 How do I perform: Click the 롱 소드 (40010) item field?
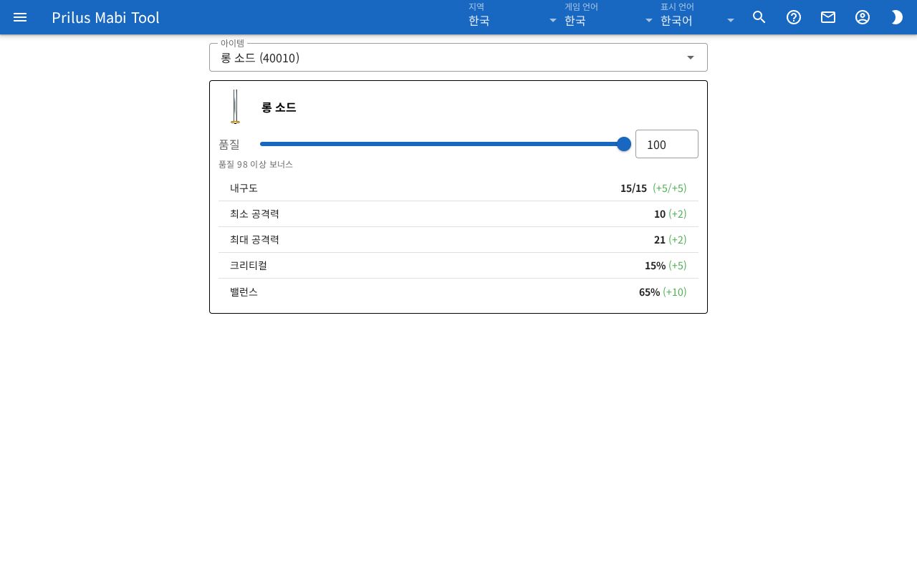pos(458,57)
